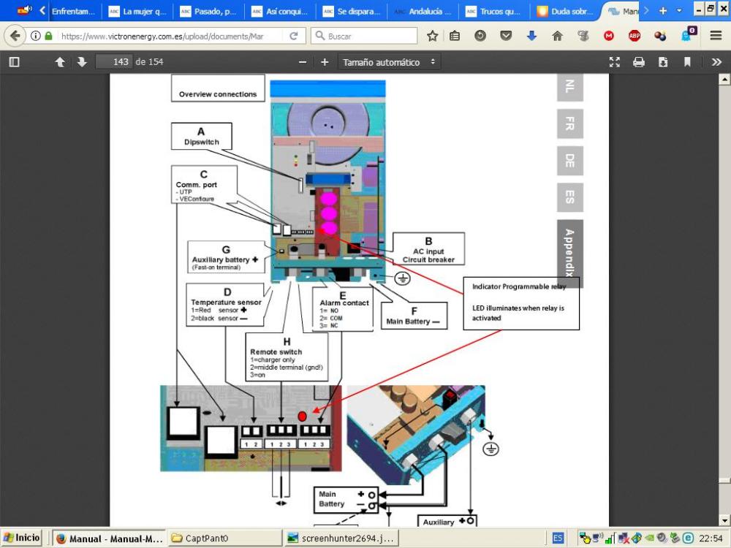731x548 pixels.
Task: Click the 'Temperature sensor' label under D
Action: pyautogui.click(x=226, y=302)
